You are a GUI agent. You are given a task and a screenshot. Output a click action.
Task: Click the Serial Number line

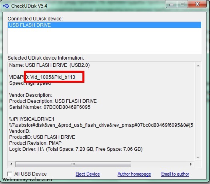50,107
